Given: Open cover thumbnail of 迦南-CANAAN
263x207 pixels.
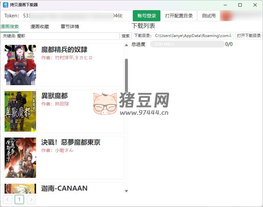Looking at the screenshot, I should pos(20,189).
